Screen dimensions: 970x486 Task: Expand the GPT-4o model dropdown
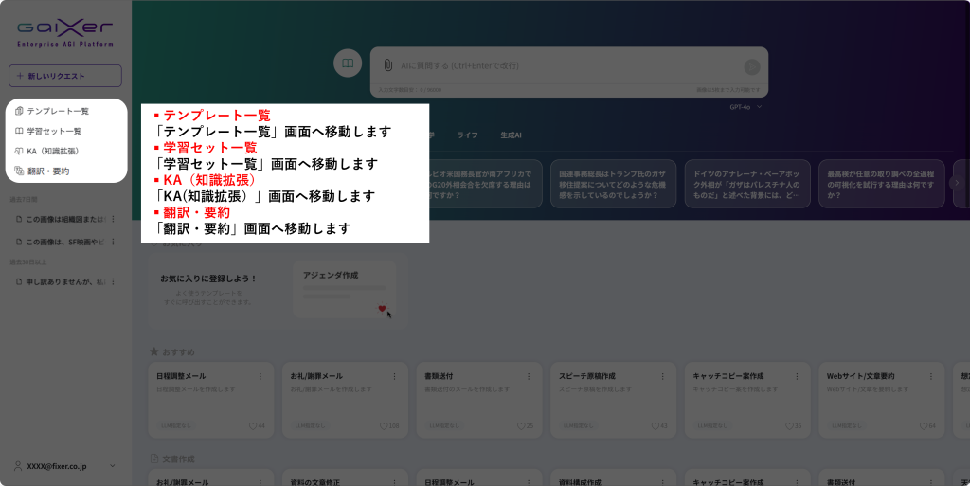click(x=745, y=107)
